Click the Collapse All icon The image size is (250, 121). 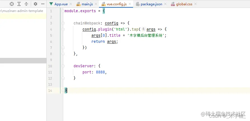[26, 4]
